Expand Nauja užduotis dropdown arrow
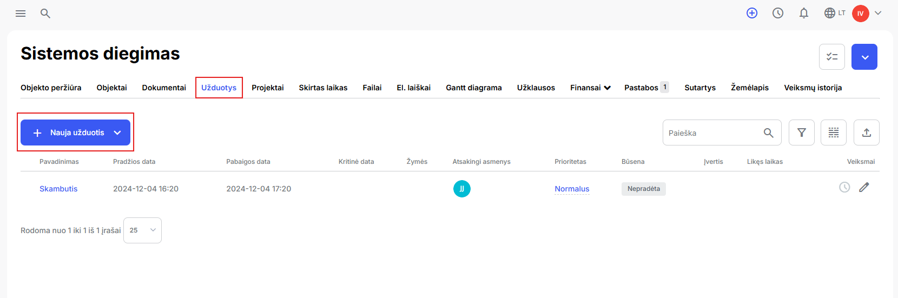Image resolution: width=898 pixels, height=298 pixels. pyautogui.click(x=117, y=133)
